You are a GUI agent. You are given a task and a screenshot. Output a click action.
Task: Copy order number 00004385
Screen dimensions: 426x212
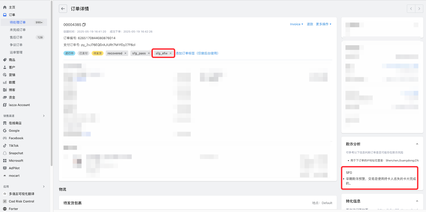84,25
